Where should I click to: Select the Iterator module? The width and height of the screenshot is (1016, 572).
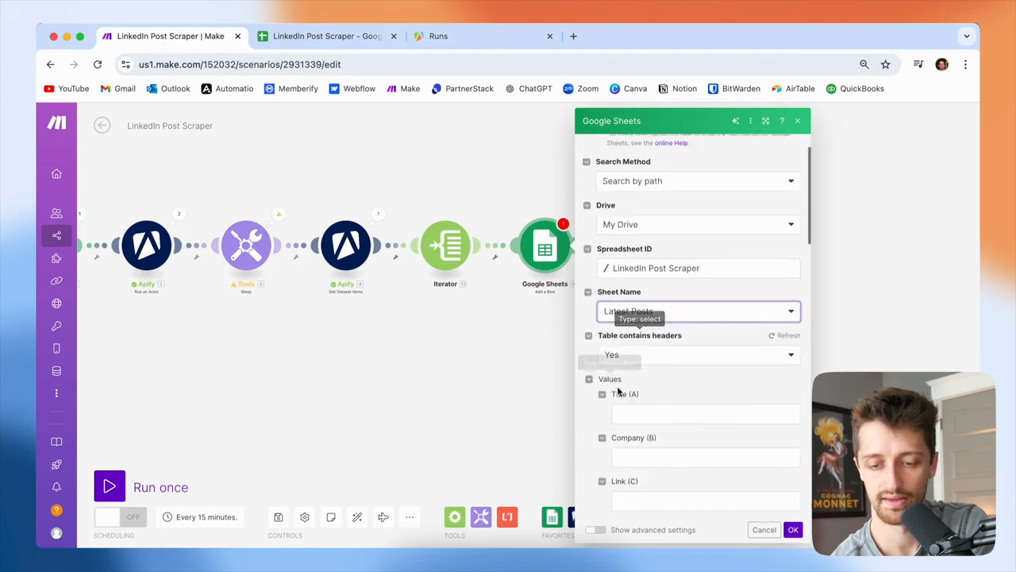445,245
